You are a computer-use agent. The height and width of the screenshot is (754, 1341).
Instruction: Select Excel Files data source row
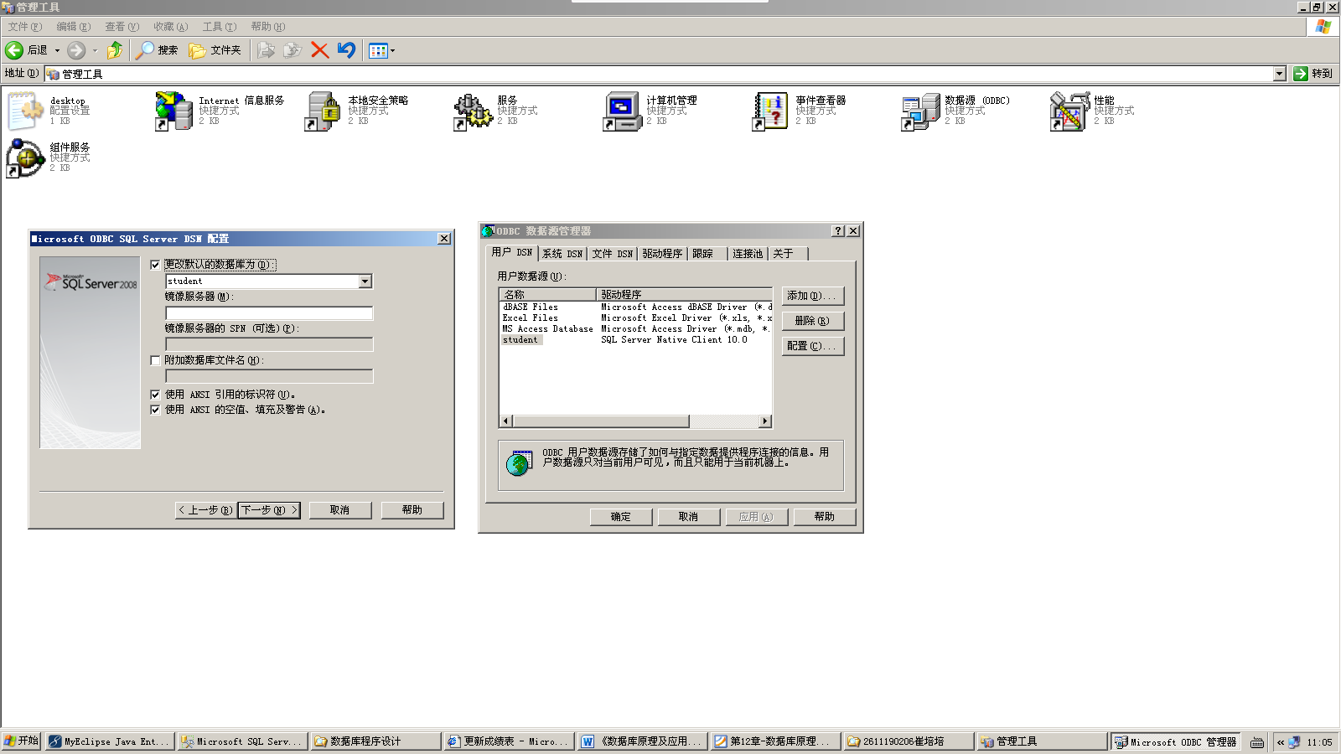pyautogui.click(x=635, y=318)
